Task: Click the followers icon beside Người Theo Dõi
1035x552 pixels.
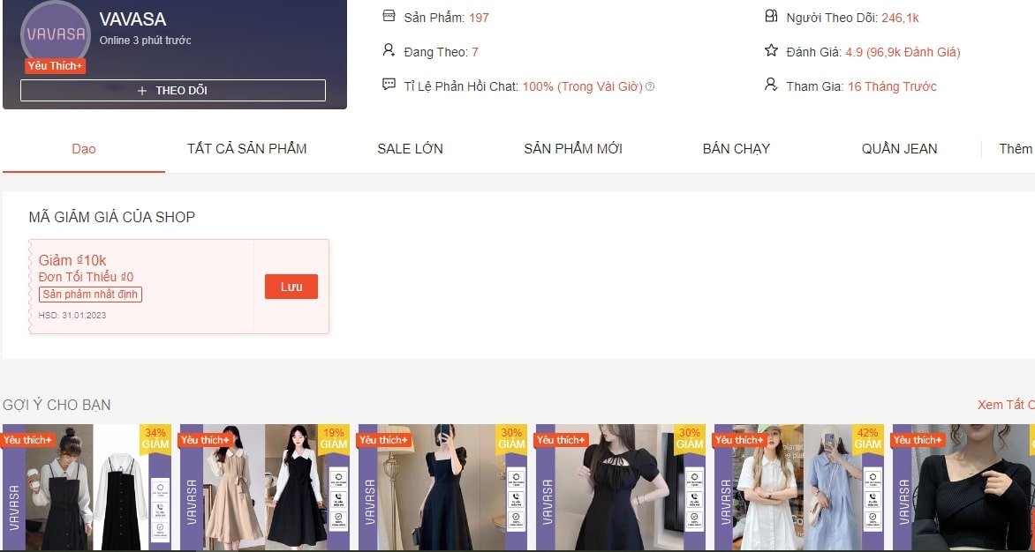Action: tap(771, 17)
